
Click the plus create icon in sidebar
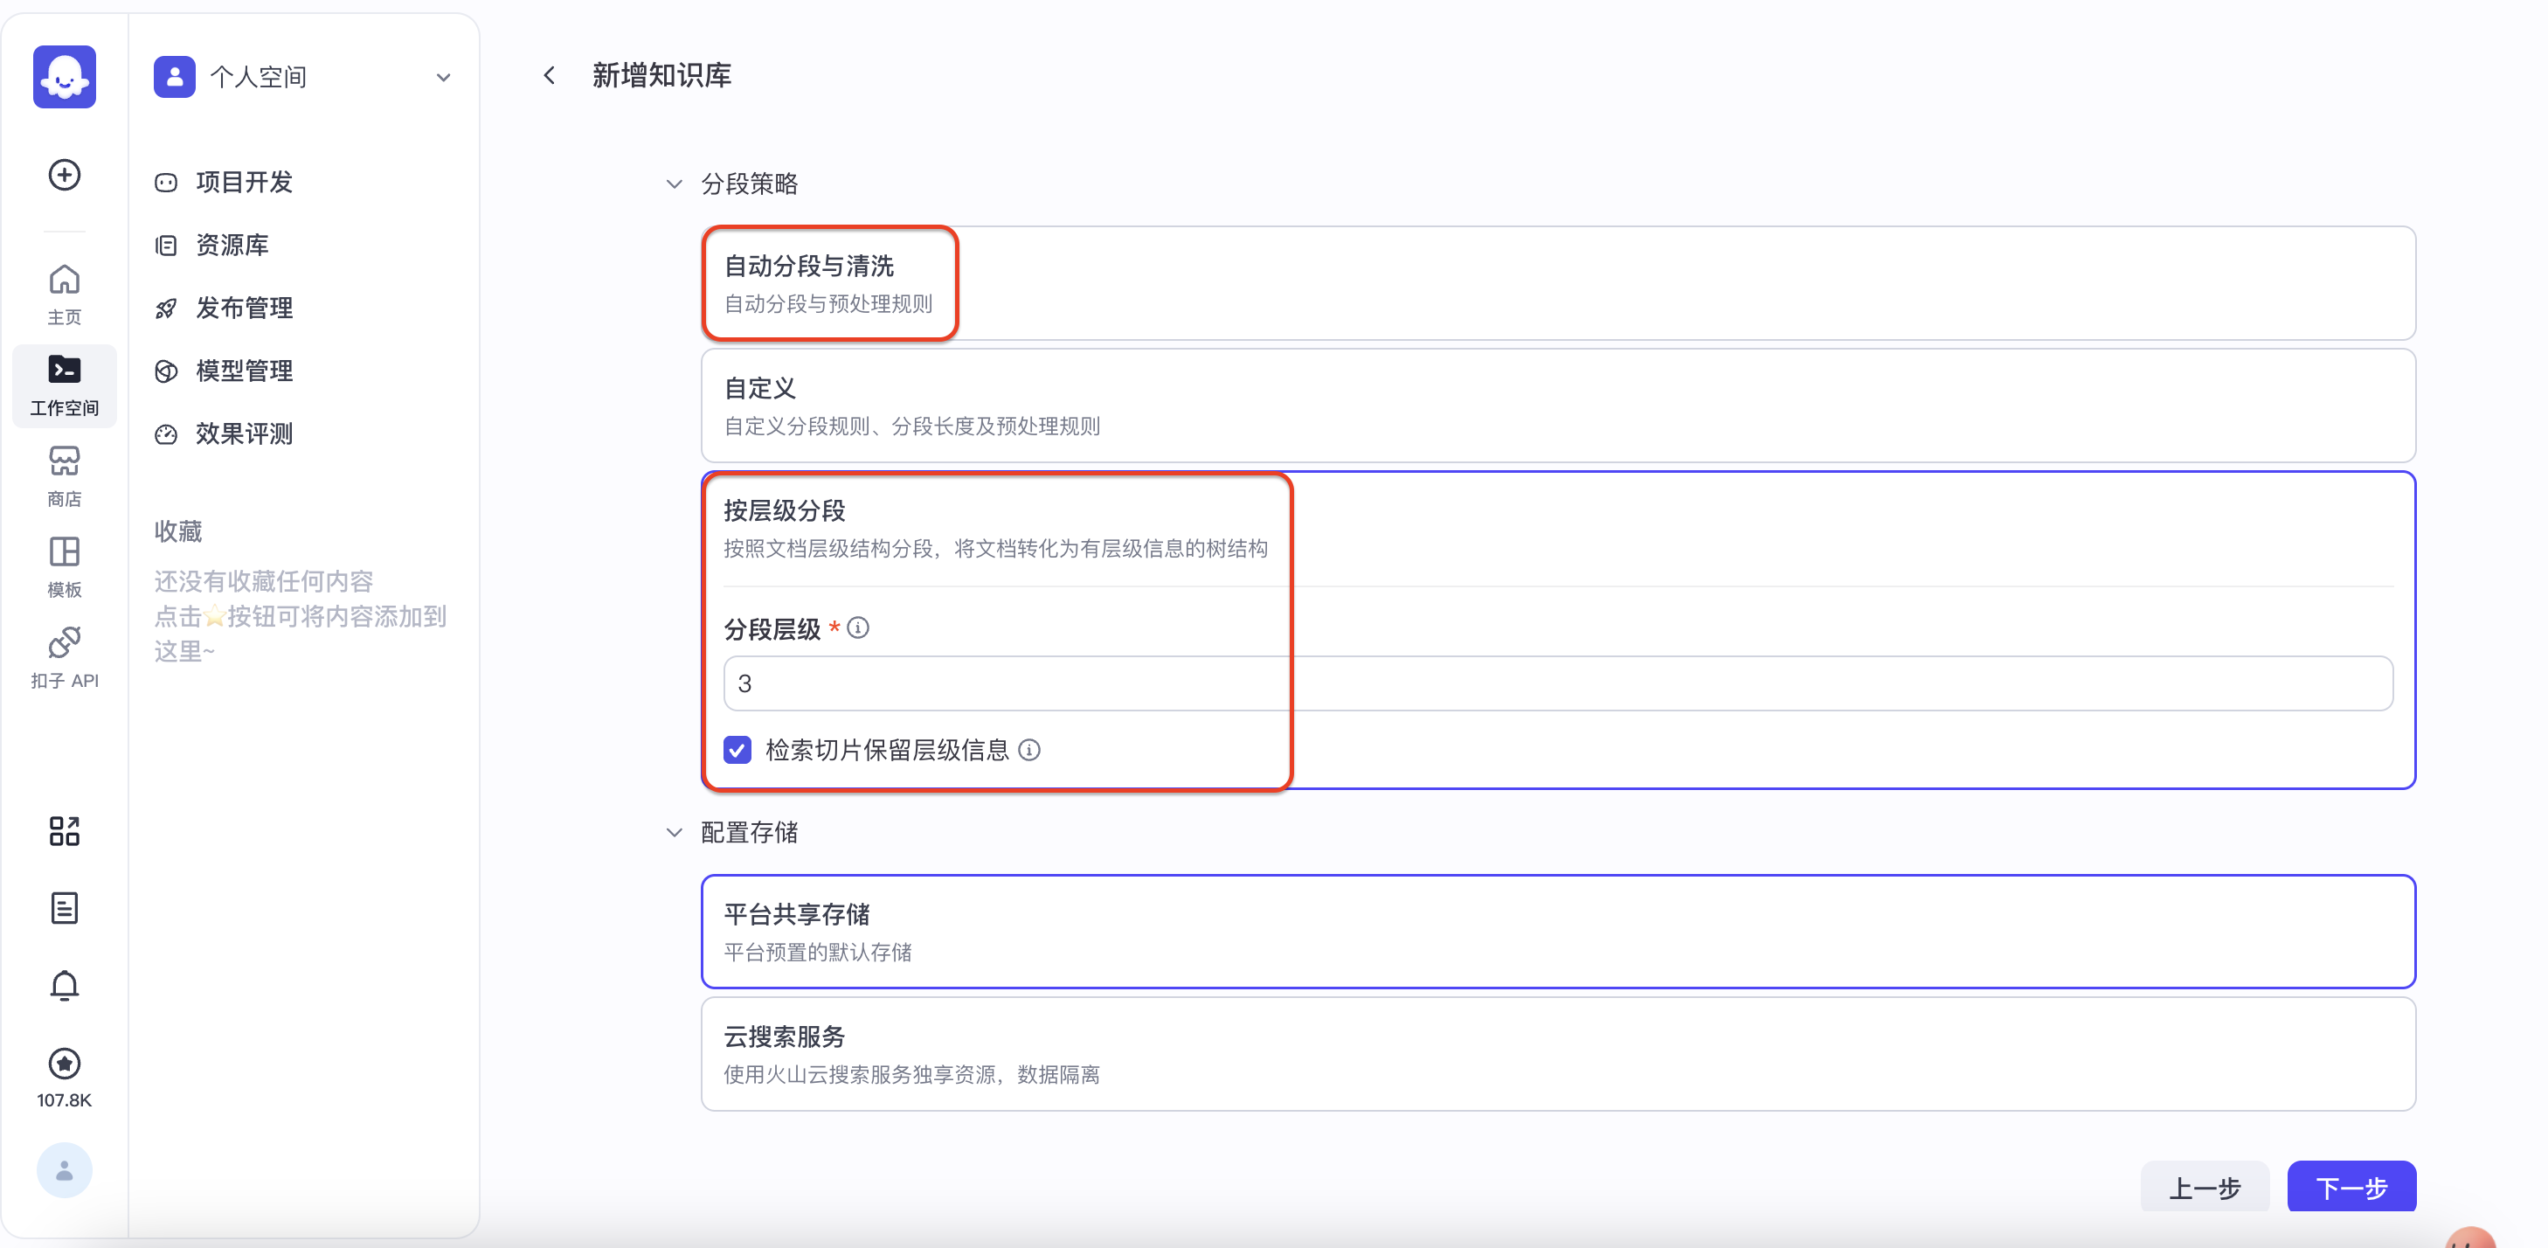pos(65,175)
